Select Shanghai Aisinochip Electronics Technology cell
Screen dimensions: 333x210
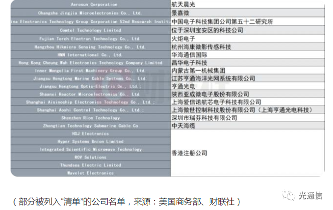(91, 102)
